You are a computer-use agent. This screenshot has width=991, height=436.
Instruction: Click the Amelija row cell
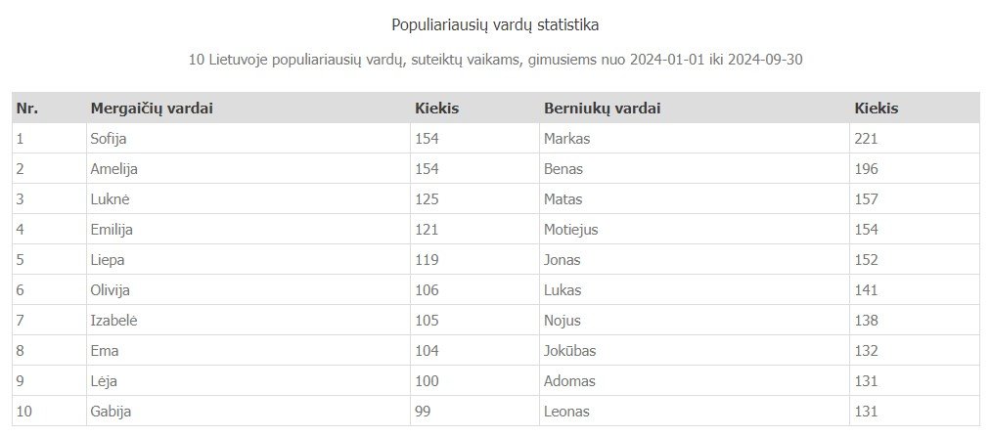[248, 169]
